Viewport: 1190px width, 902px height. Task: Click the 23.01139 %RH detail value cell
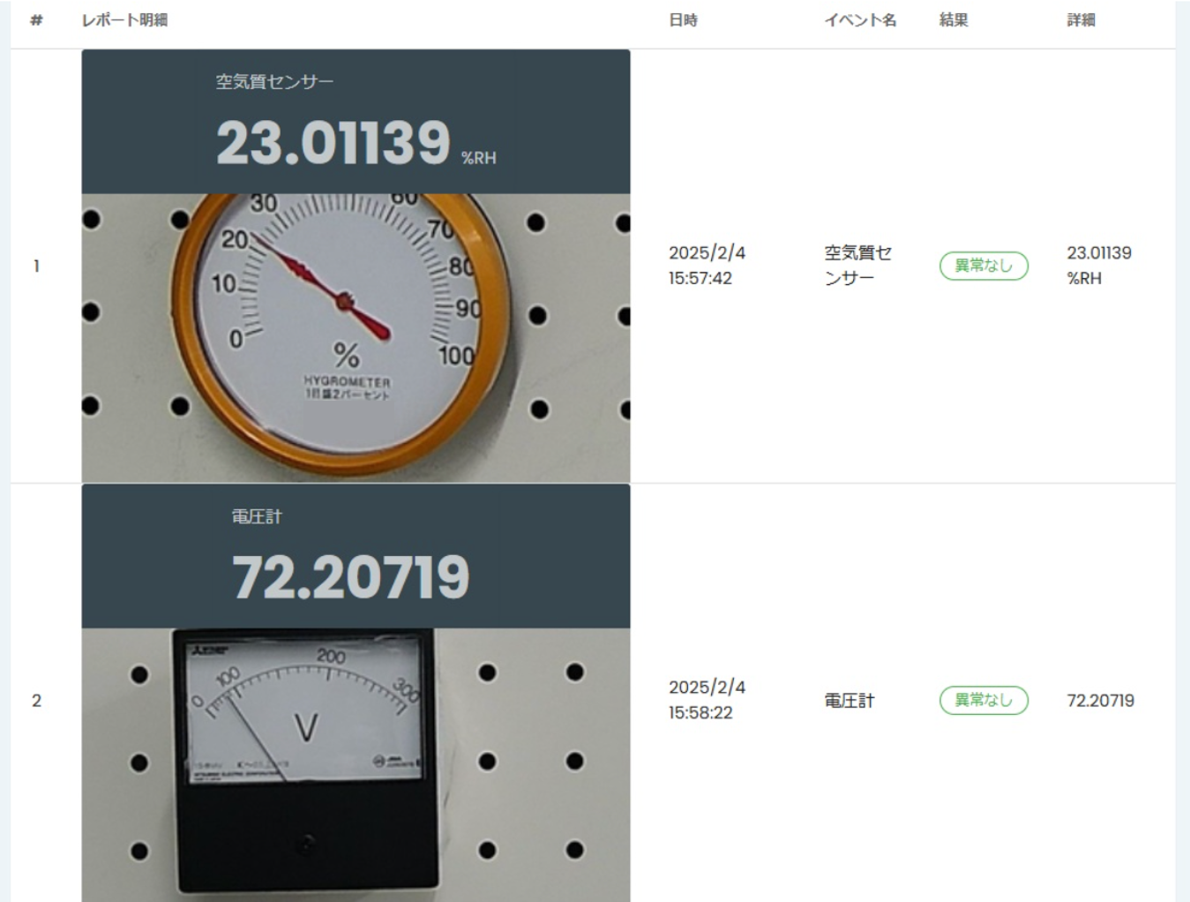(x=1099, y=266)
